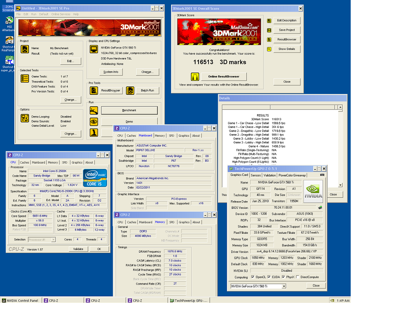Click the OK button in CPU-Z
This screenshot has width=412, height=309.
pos(99,249)
